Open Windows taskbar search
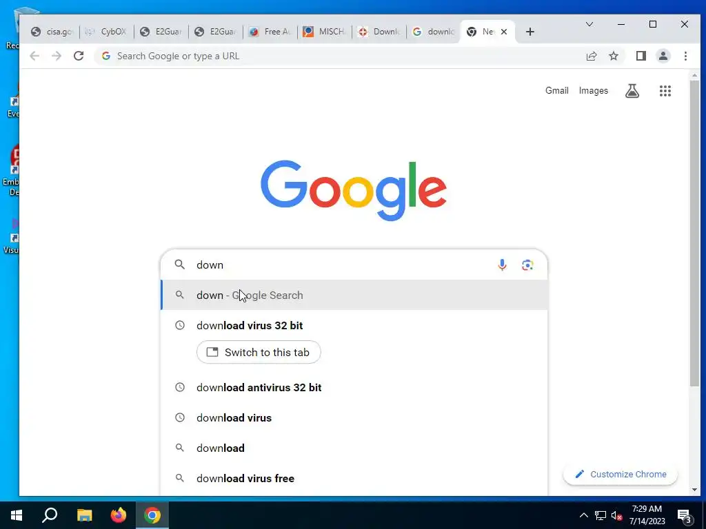The height and width of the screenshot is (529, 706). click(x=50, y=515)
